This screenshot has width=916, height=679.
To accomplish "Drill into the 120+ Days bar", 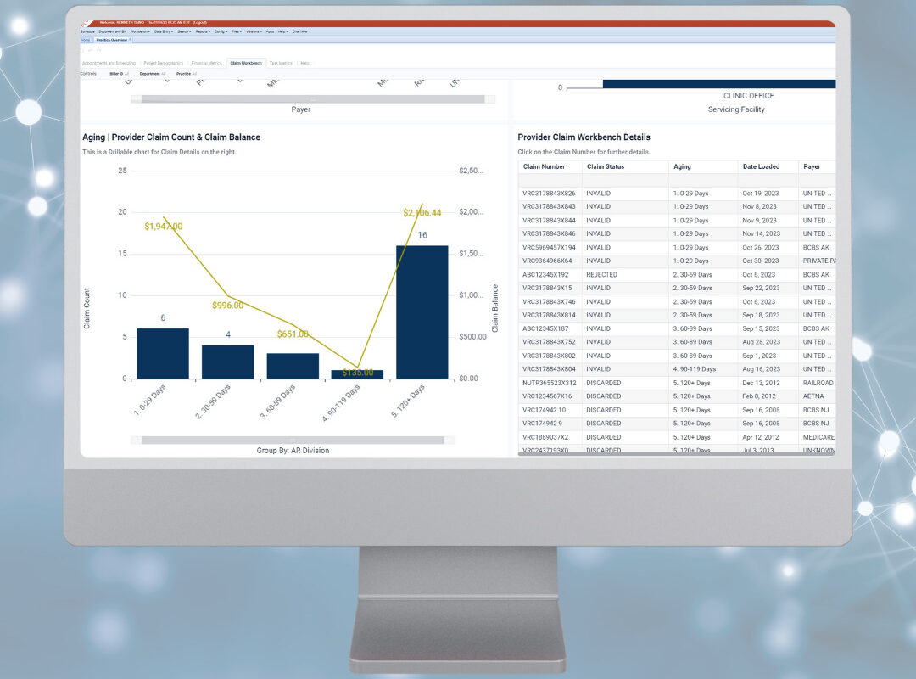I will 422,311.
